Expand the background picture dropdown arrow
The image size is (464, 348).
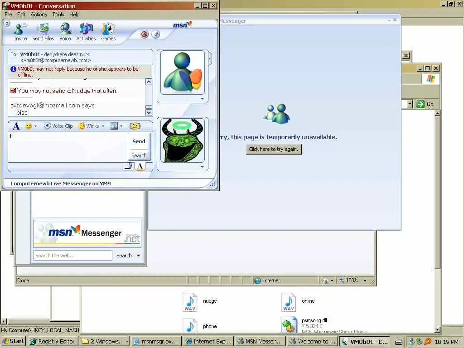tap(121, 126)
